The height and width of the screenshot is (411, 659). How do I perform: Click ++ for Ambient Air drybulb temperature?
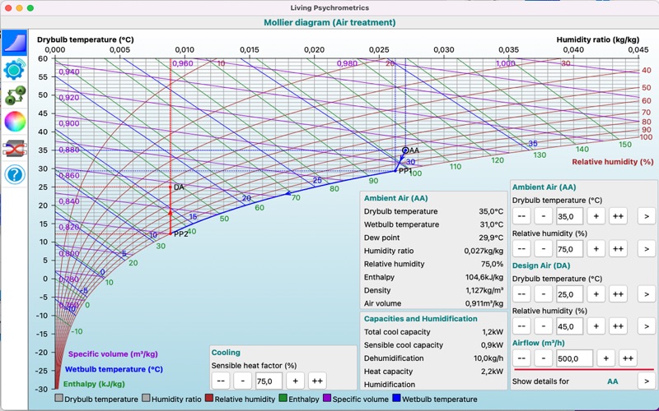(618, 216)
